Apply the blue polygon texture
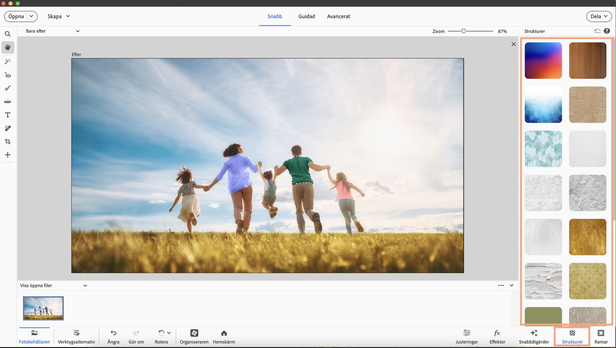 click(543, 105)
